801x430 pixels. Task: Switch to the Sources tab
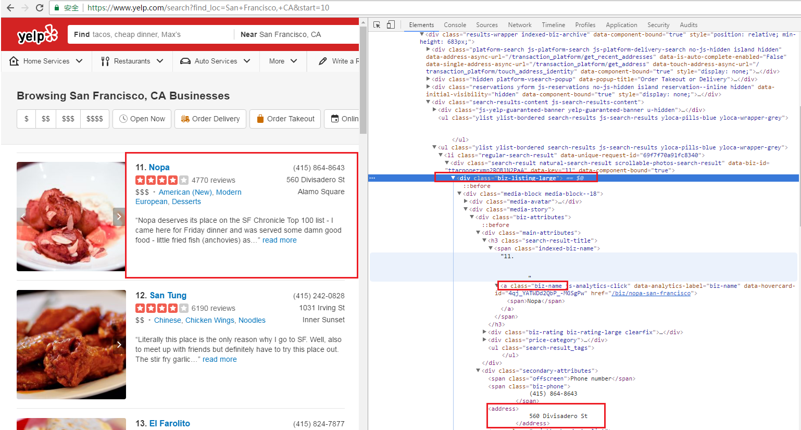(487, 25)
